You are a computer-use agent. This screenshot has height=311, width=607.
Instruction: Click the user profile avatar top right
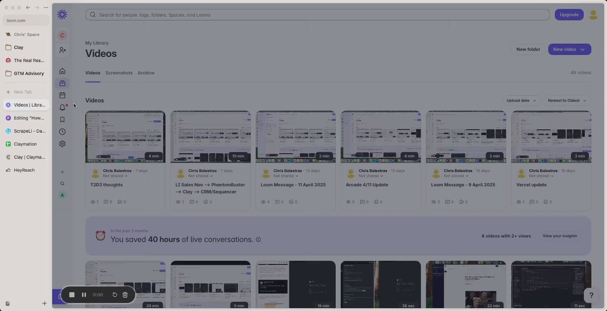593,15
